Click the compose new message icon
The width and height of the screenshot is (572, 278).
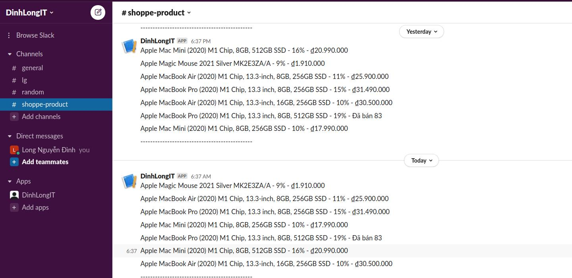click(98, 12)
